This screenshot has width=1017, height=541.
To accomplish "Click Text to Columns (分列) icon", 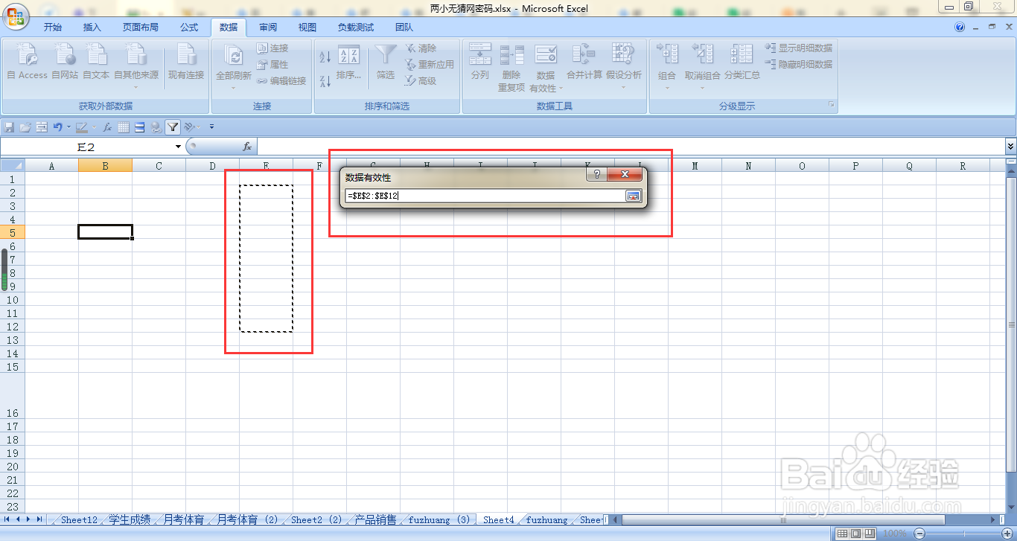I will tap(480, 63).
